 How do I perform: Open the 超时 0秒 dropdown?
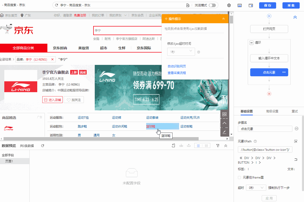(256, 188)
